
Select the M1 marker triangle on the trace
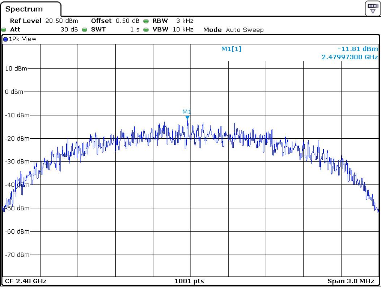point(187,118)
